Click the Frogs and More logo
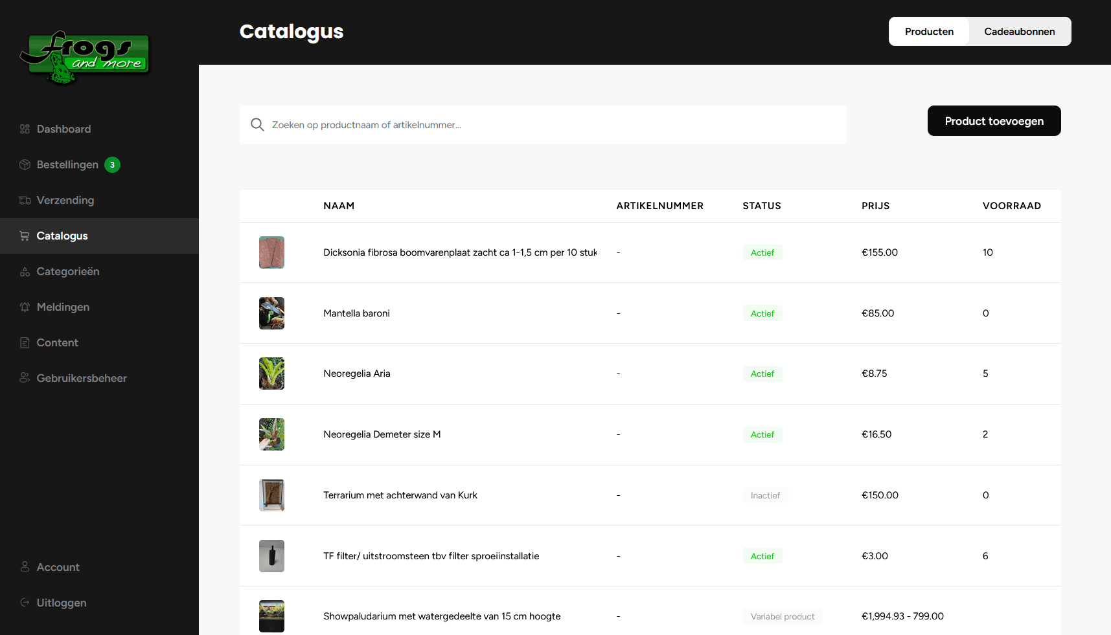Image resolution: width=1111 pixels, height=635 pixels. tap(85, 58)
